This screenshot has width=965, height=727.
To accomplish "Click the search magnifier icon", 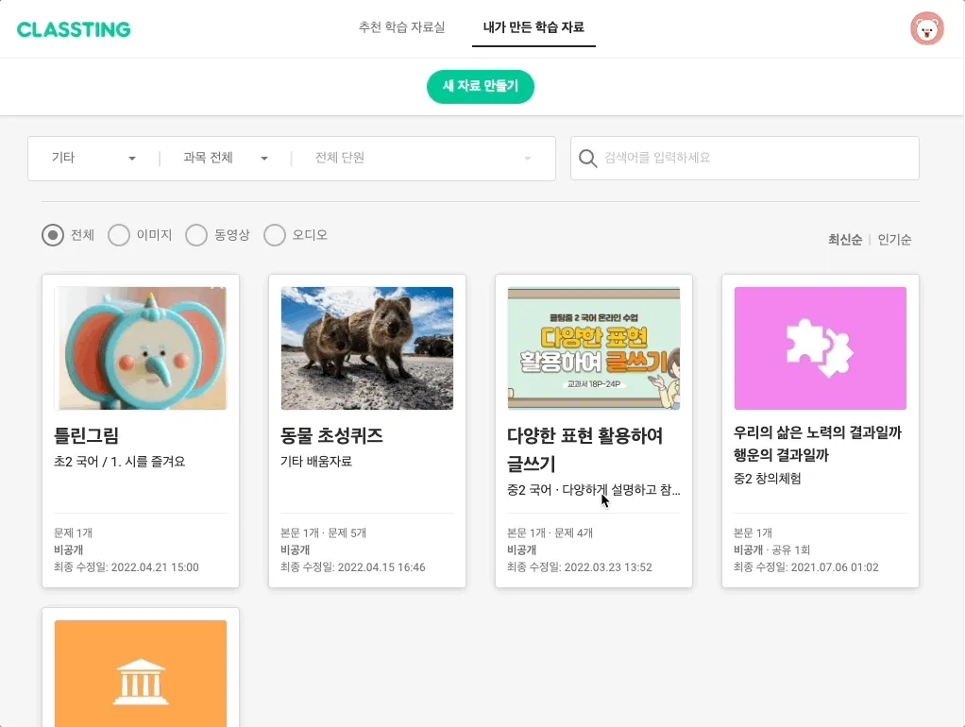I will coord(587,159).
